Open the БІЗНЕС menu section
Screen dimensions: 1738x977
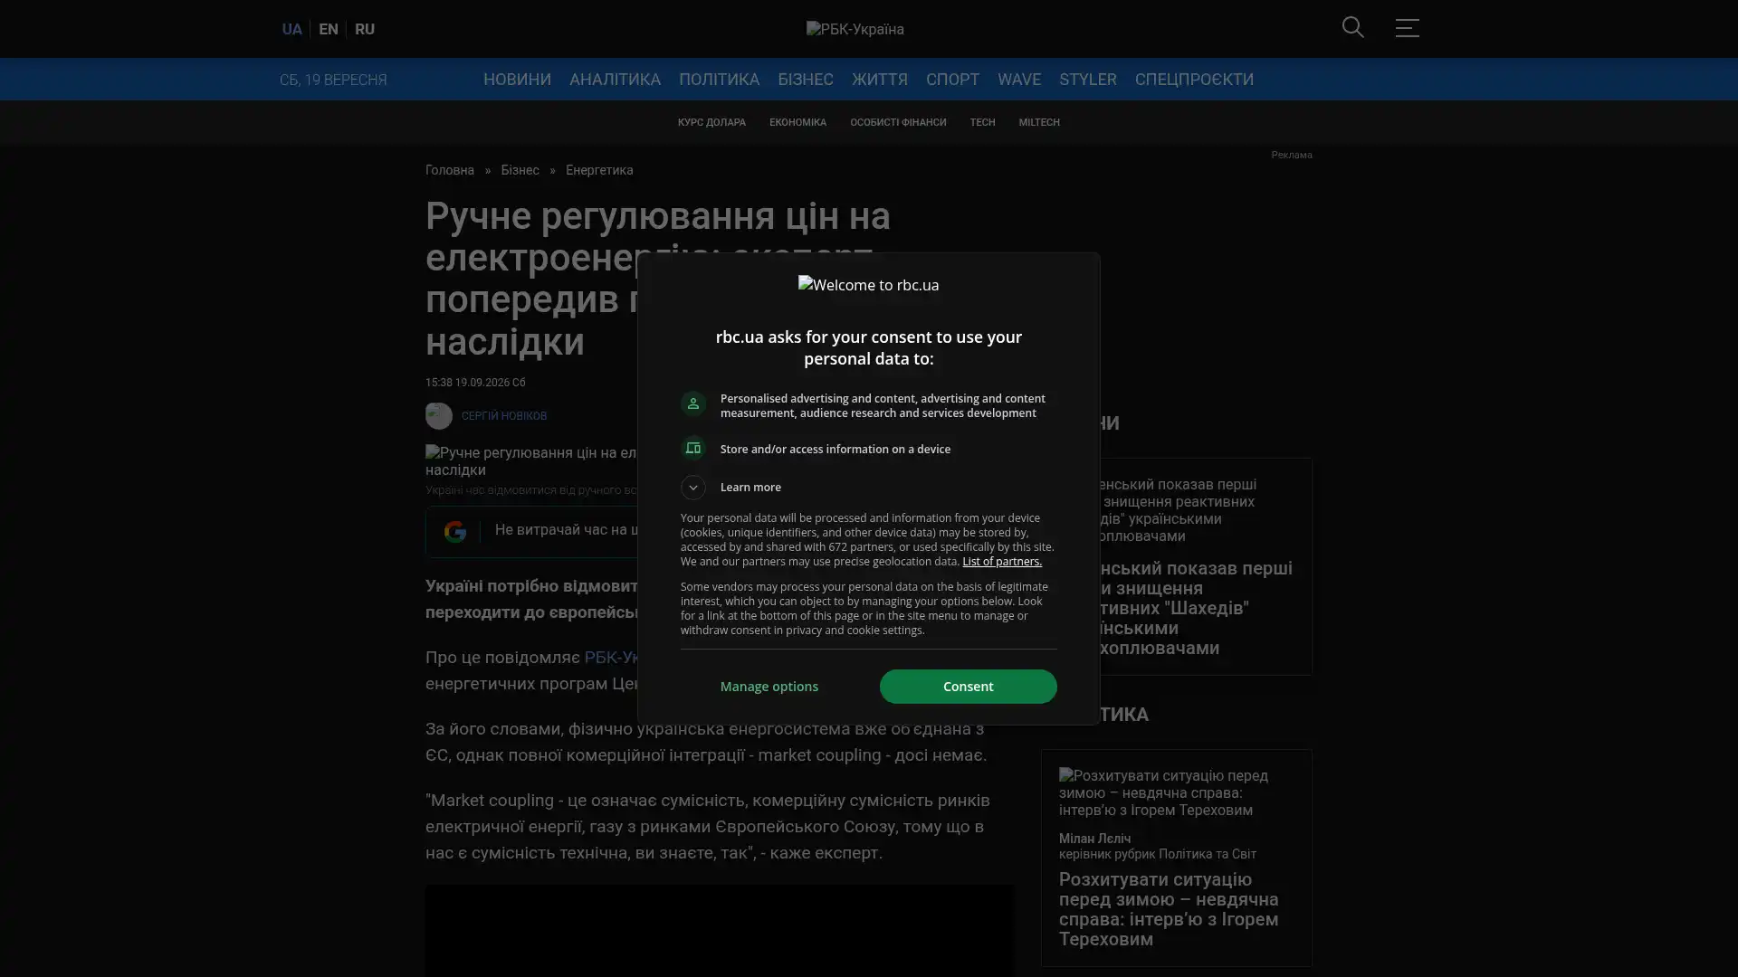click(805, 80)
